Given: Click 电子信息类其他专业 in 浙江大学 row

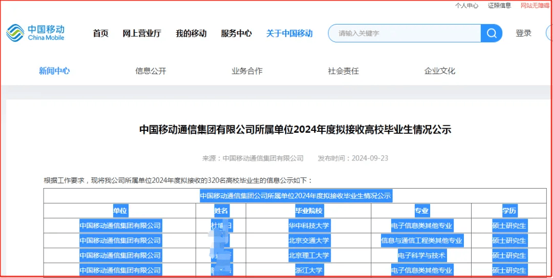Looking at the screenshot, I should (422, 270).
